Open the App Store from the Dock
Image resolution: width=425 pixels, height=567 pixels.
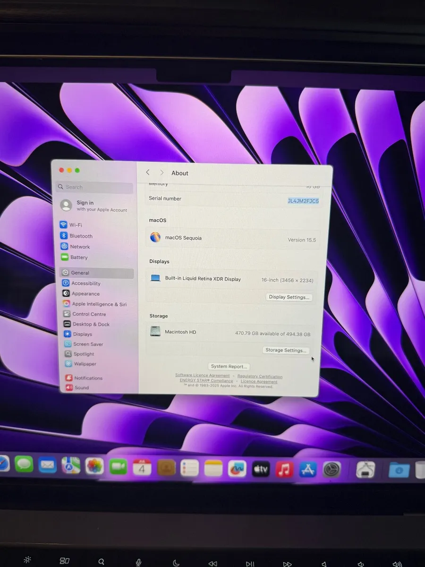pyautogui.click(x=308, y=468)
